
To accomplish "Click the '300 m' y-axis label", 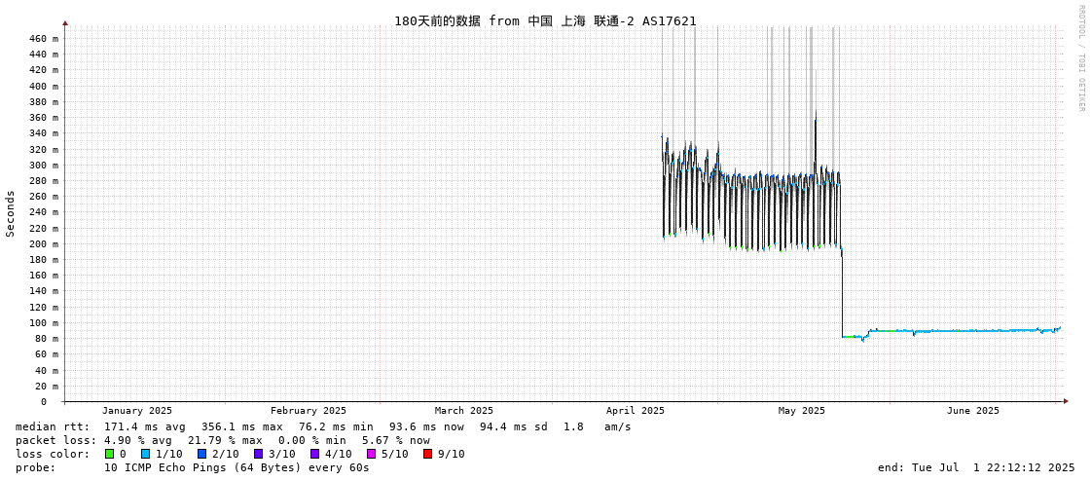I will [43, 165].
